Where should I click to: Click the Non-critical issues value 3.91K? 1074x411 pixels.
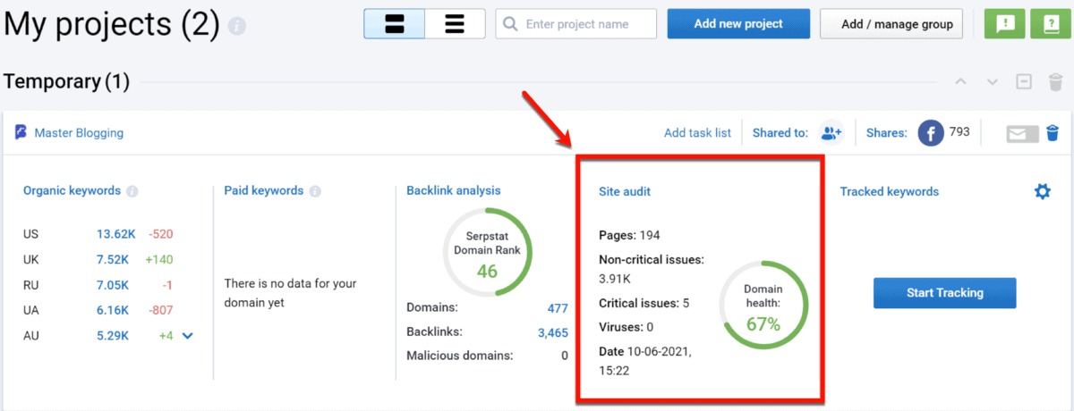(x=615, y=278)
